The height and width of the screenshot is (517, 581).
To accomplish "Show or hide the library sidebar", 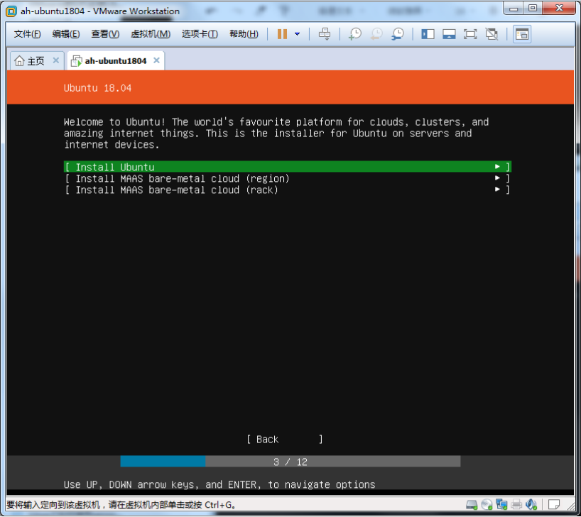I will [x=428, y=34].
